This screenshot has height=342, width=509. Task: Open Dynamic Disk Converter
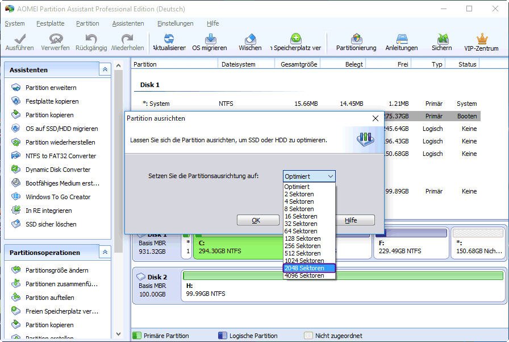tap(58, 170)
